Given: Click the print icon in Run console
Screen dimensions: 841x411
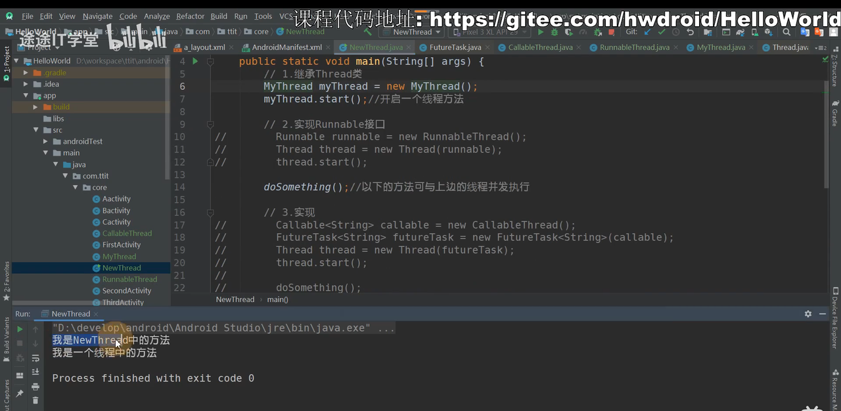Looking at the screenshot, I should (35, 386).
